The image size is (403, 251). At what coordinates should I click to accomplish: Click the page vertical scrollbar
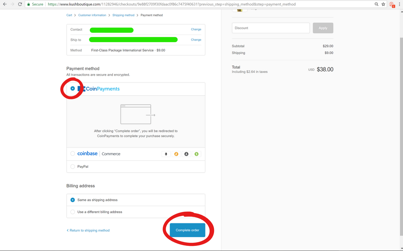[401, 136]
